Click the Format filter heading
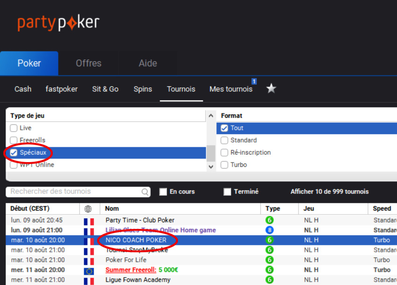The image size is (397, 285). (x=231, y=116)
